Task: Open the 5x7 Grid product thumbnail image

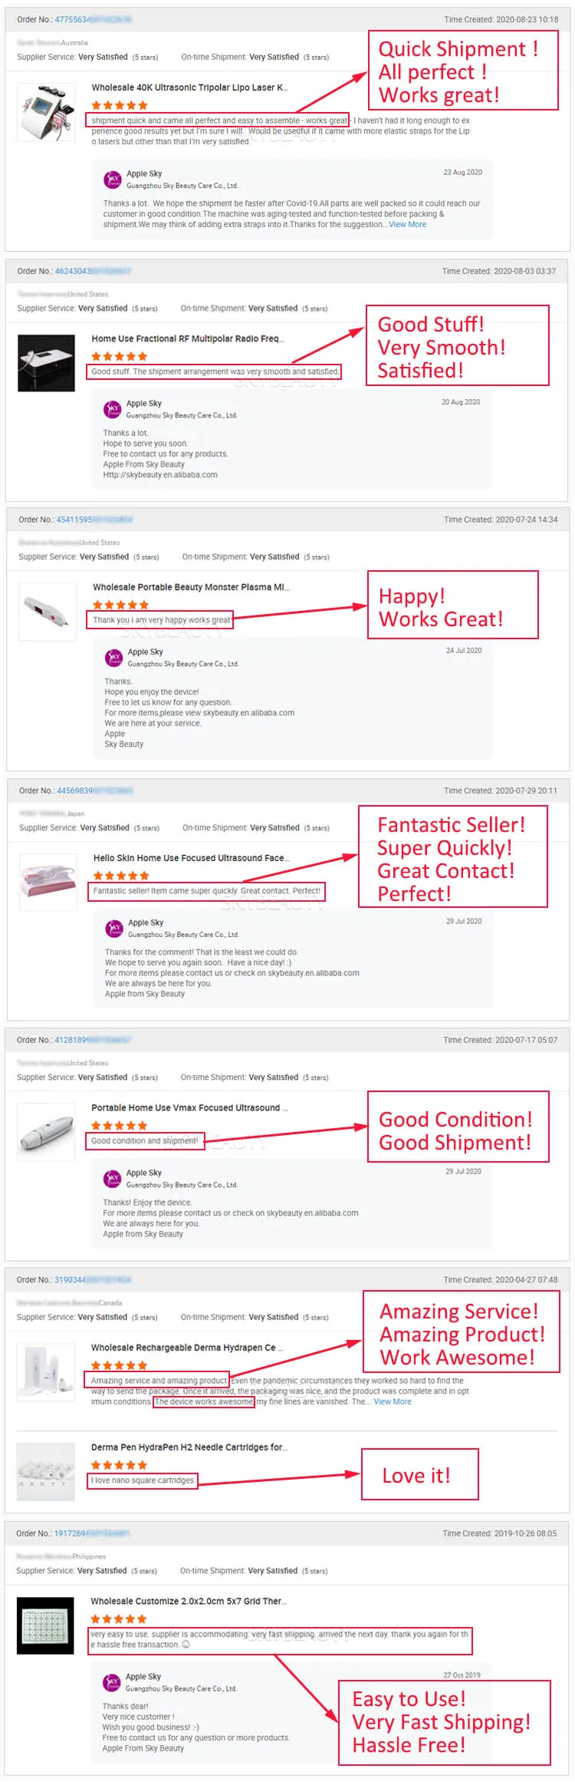Action: pos(46,1625)
